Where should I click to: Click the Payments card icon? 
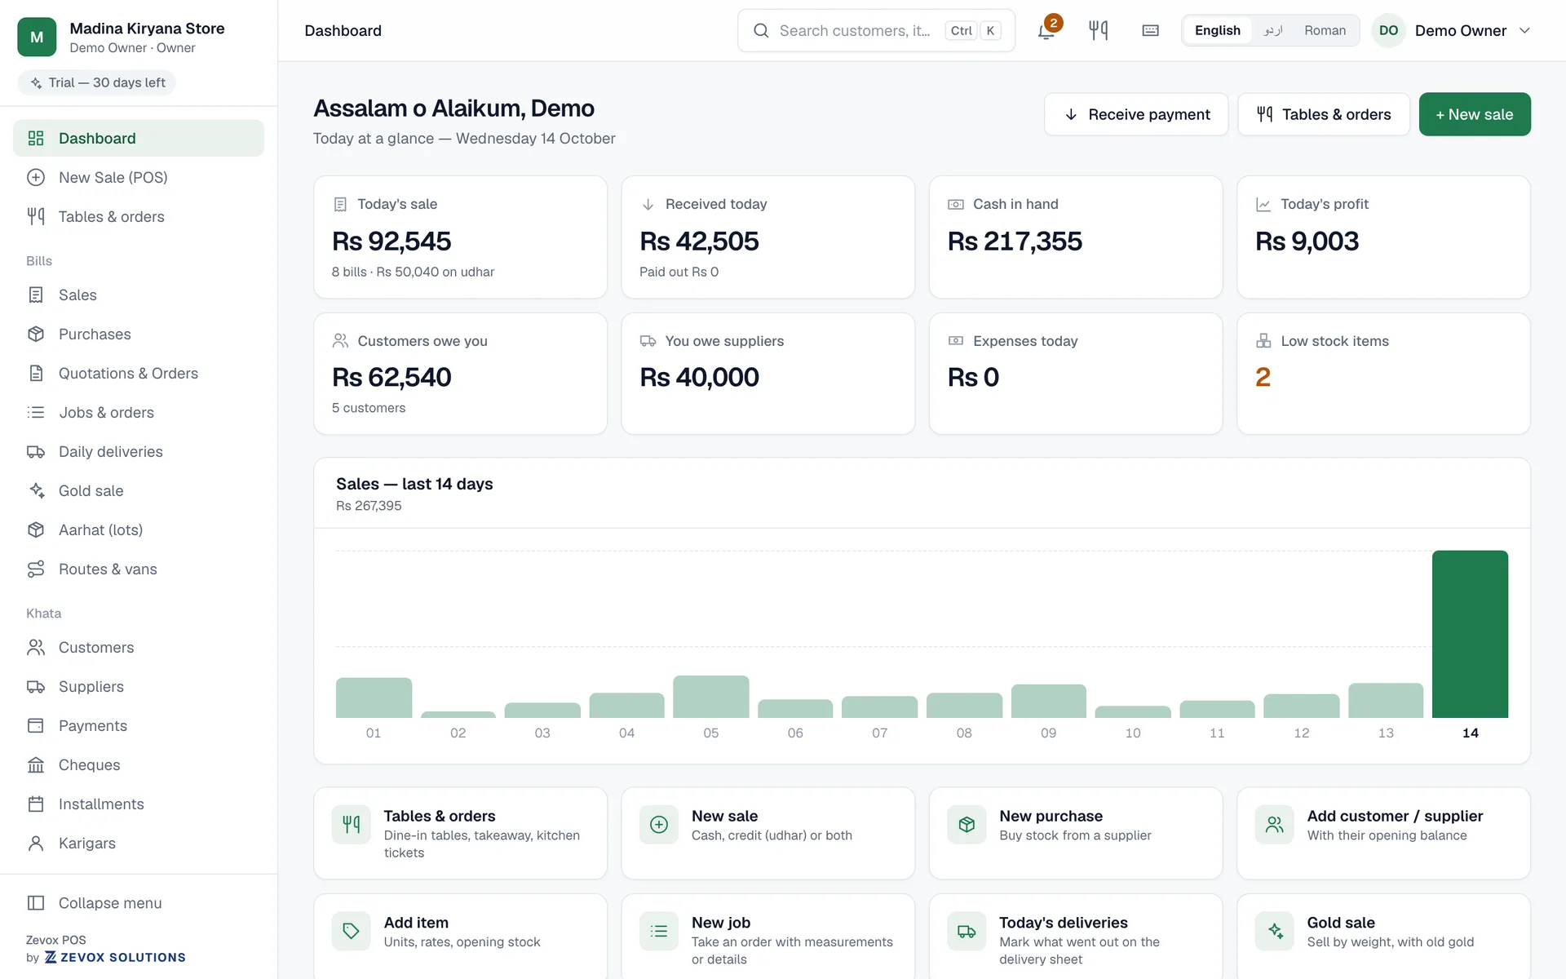coord(36,725)
